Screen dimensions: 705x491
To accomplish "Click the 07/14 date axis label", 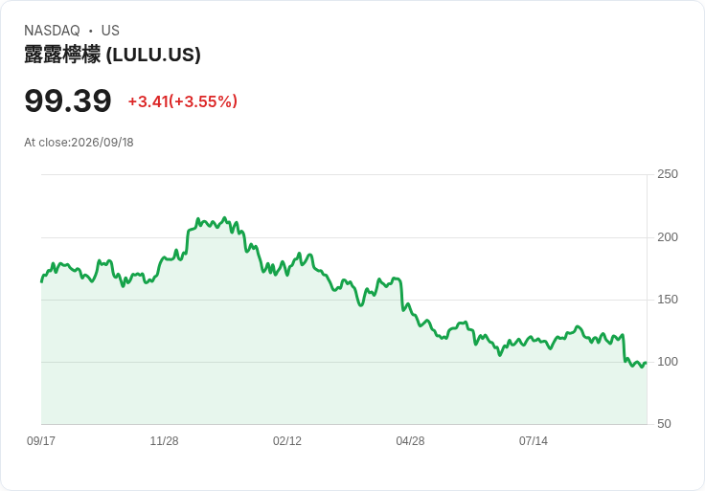I will tap(534, 440).
